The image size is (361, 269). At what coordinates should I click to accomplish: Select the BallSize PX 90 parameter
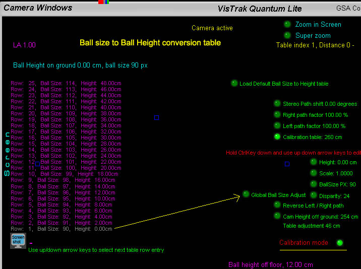tap(314, 184)
